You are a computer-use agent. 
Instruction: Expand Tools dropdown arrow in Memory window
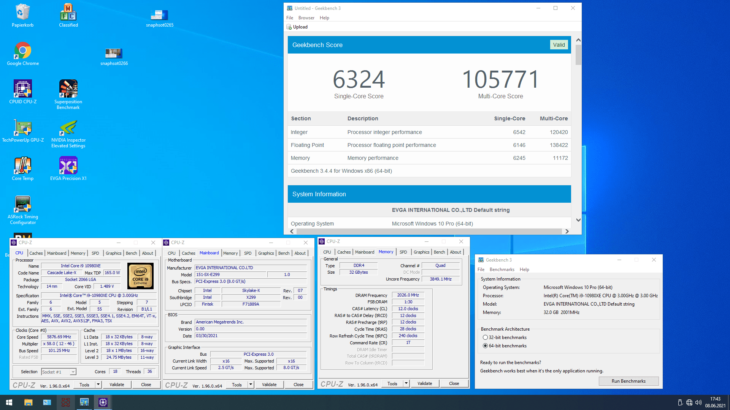pos(406,383)
